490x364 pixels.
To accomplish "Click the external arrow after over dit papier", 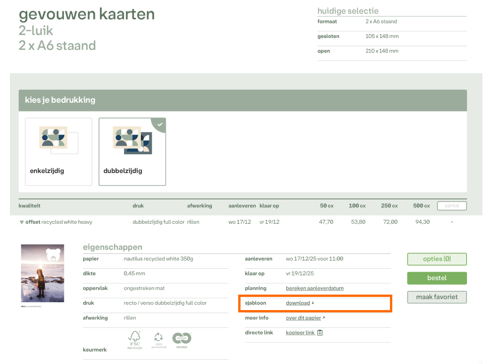I will pos(324,318).
